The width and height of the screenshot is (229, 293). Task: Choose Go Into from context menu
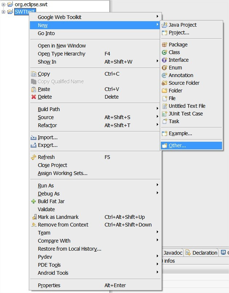tap(95, 33)
